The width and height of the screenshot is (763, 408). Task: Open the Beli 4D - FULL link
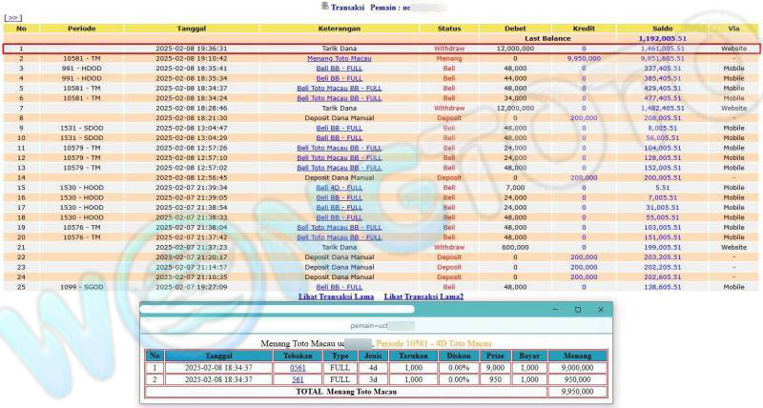point(339,187)
